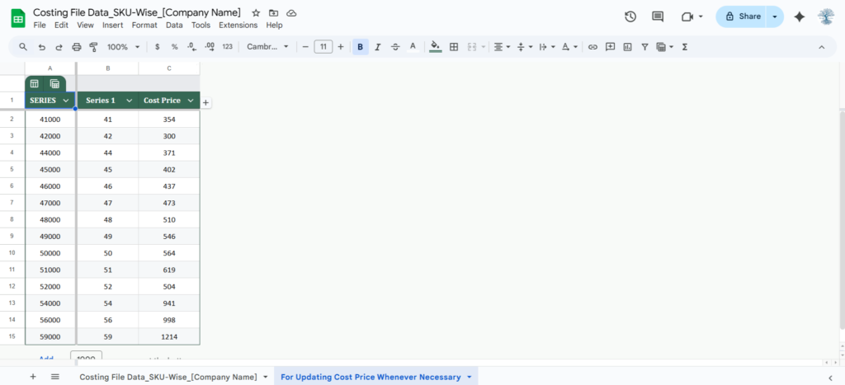This screenshot has height=385, width=845.
Task: Open the comments panel icon
Action: click(x=658, y=16)
